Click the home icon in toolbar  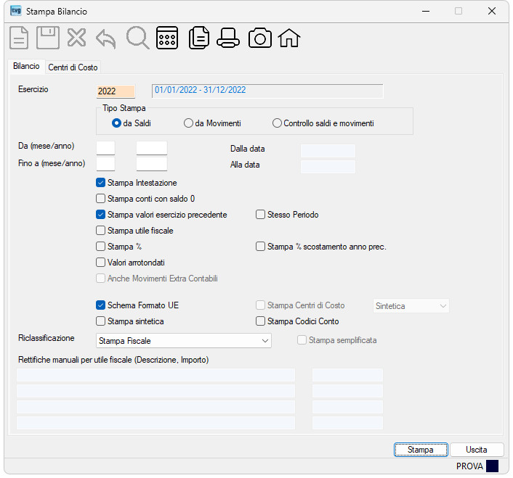pos(289,38)
